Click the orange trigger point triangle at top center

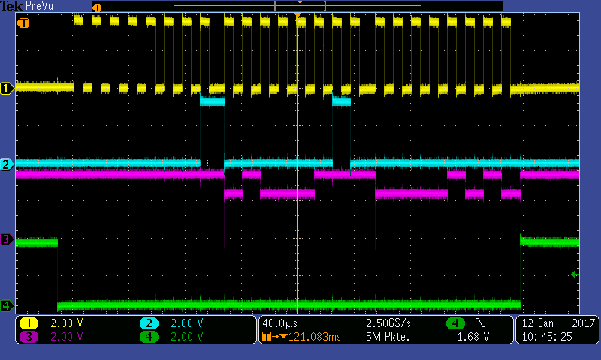[297, 15]
